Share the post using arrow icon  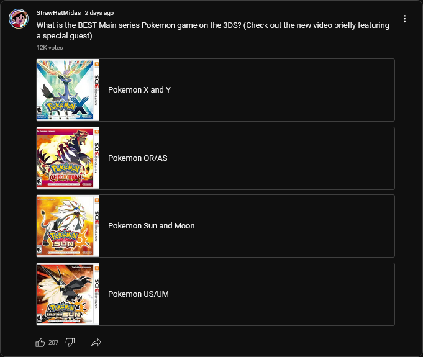(x=96, y=343)
